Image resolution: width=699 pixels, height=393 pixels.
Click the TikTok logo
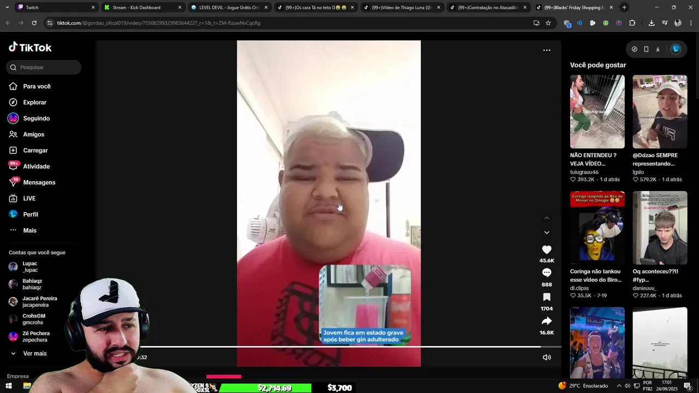coord(30,47)
